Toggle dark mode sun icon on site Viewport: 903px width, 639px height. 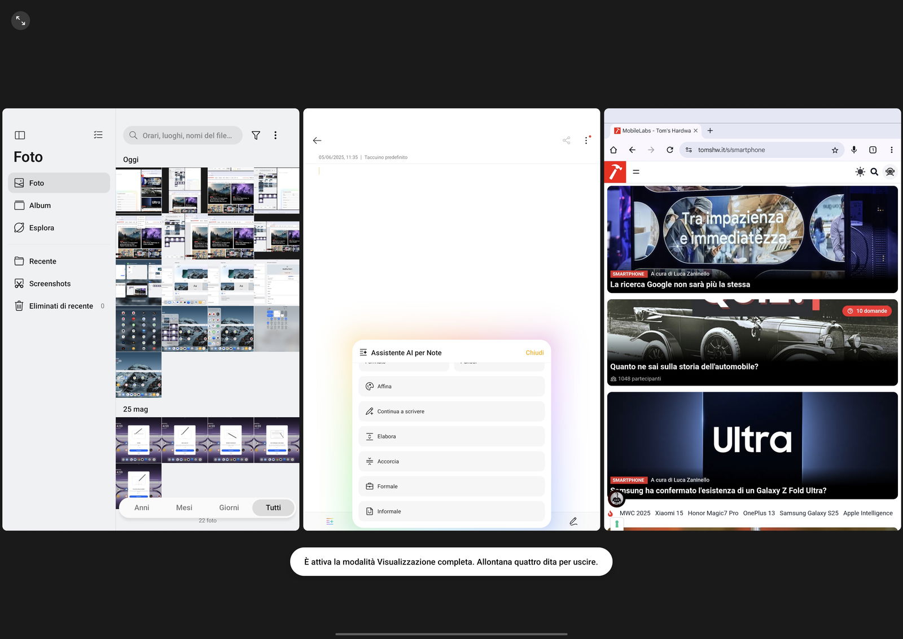tap(860, 172)
